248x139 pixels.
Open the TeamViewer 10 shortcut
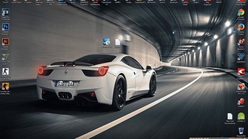click(x=107, y=3)
